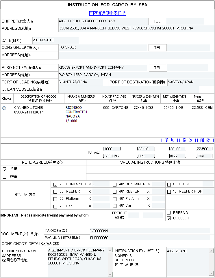Click the 删除 link to delete goods
This screenshot has width=215, height=278.
click(205, 140)
